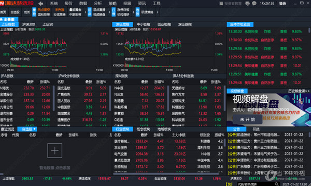Open the 策略 menu
The image size is (311, 186).
coord(112,4)
